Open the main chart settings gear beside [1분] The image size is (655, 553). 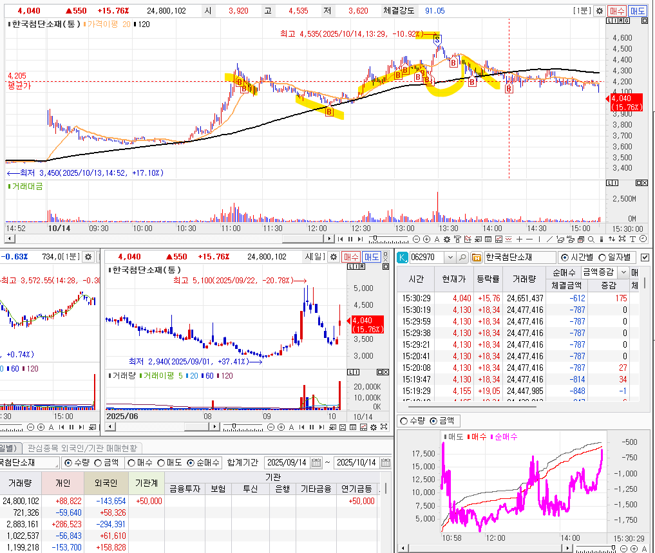600,11
